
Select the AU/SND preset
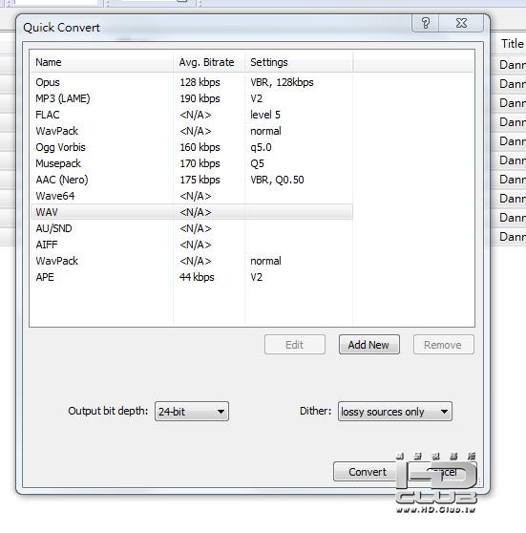tap(192, 228)
